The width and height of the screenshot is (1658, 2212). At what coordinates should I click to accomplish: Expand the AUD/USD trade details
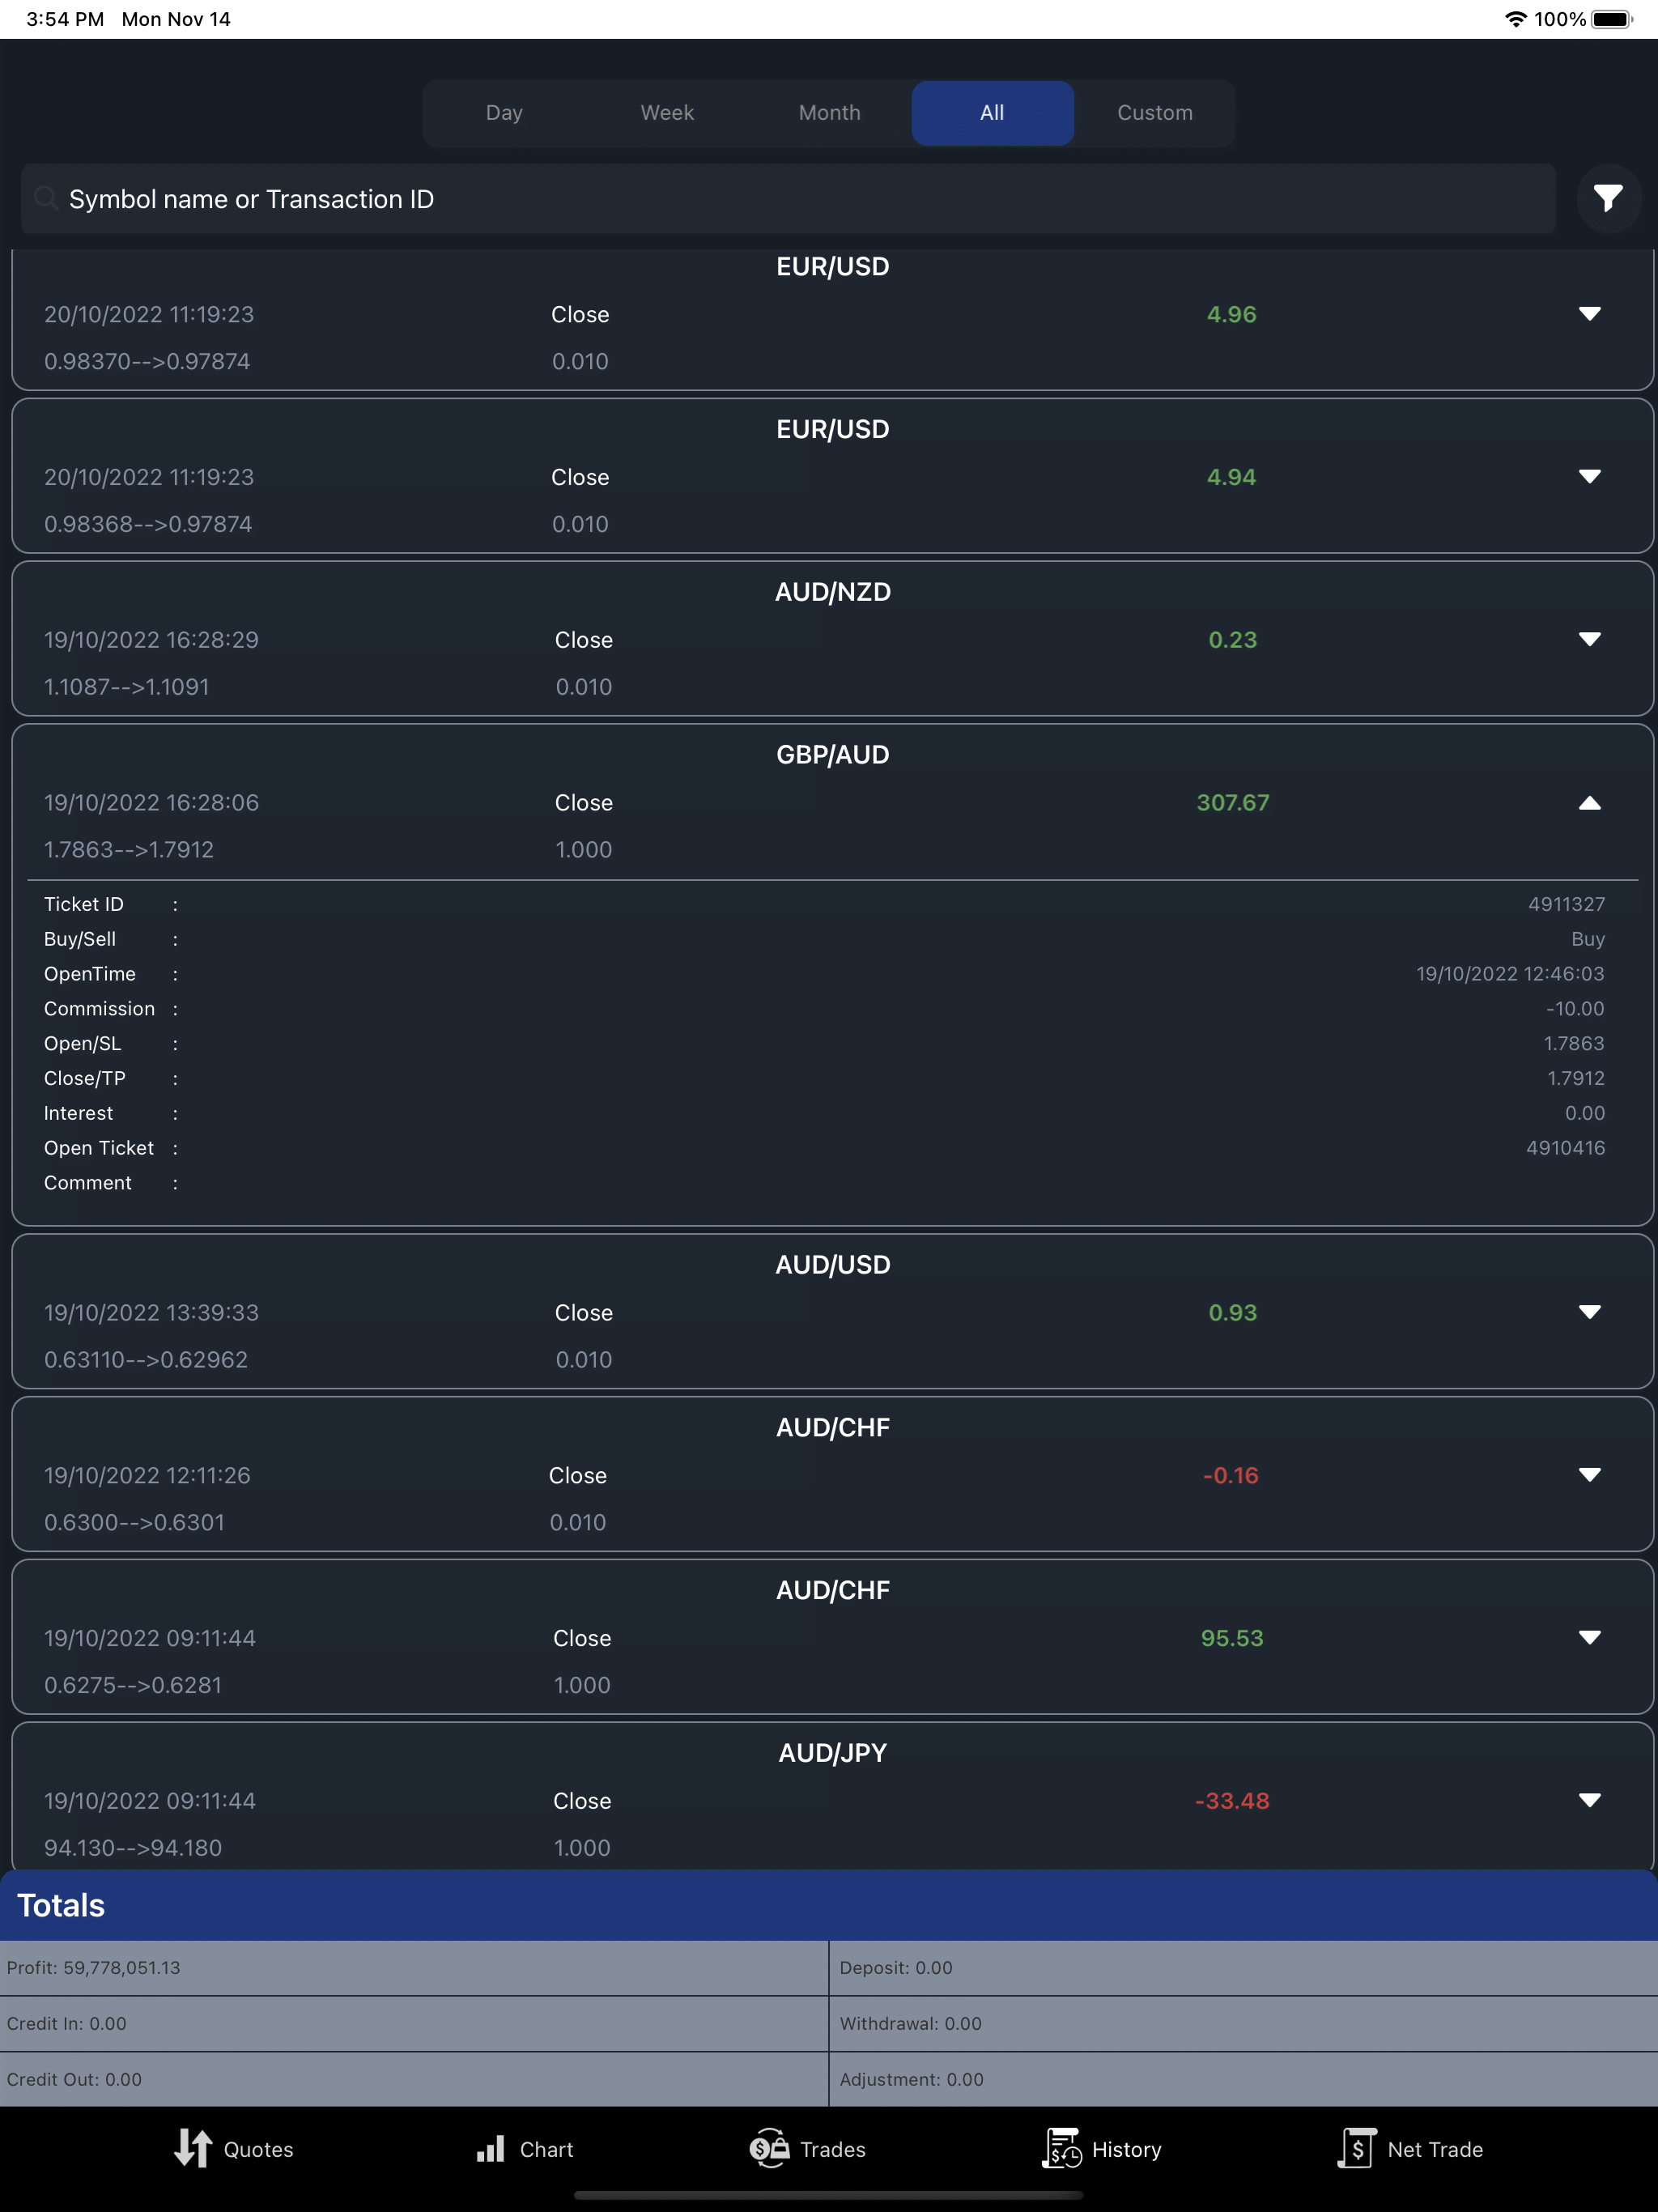pos(1589,1312)
